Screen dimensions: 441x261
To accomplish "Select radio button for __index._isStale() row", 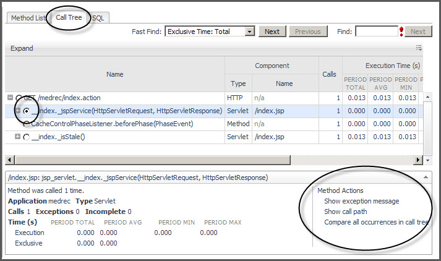I will coord(26,137).
